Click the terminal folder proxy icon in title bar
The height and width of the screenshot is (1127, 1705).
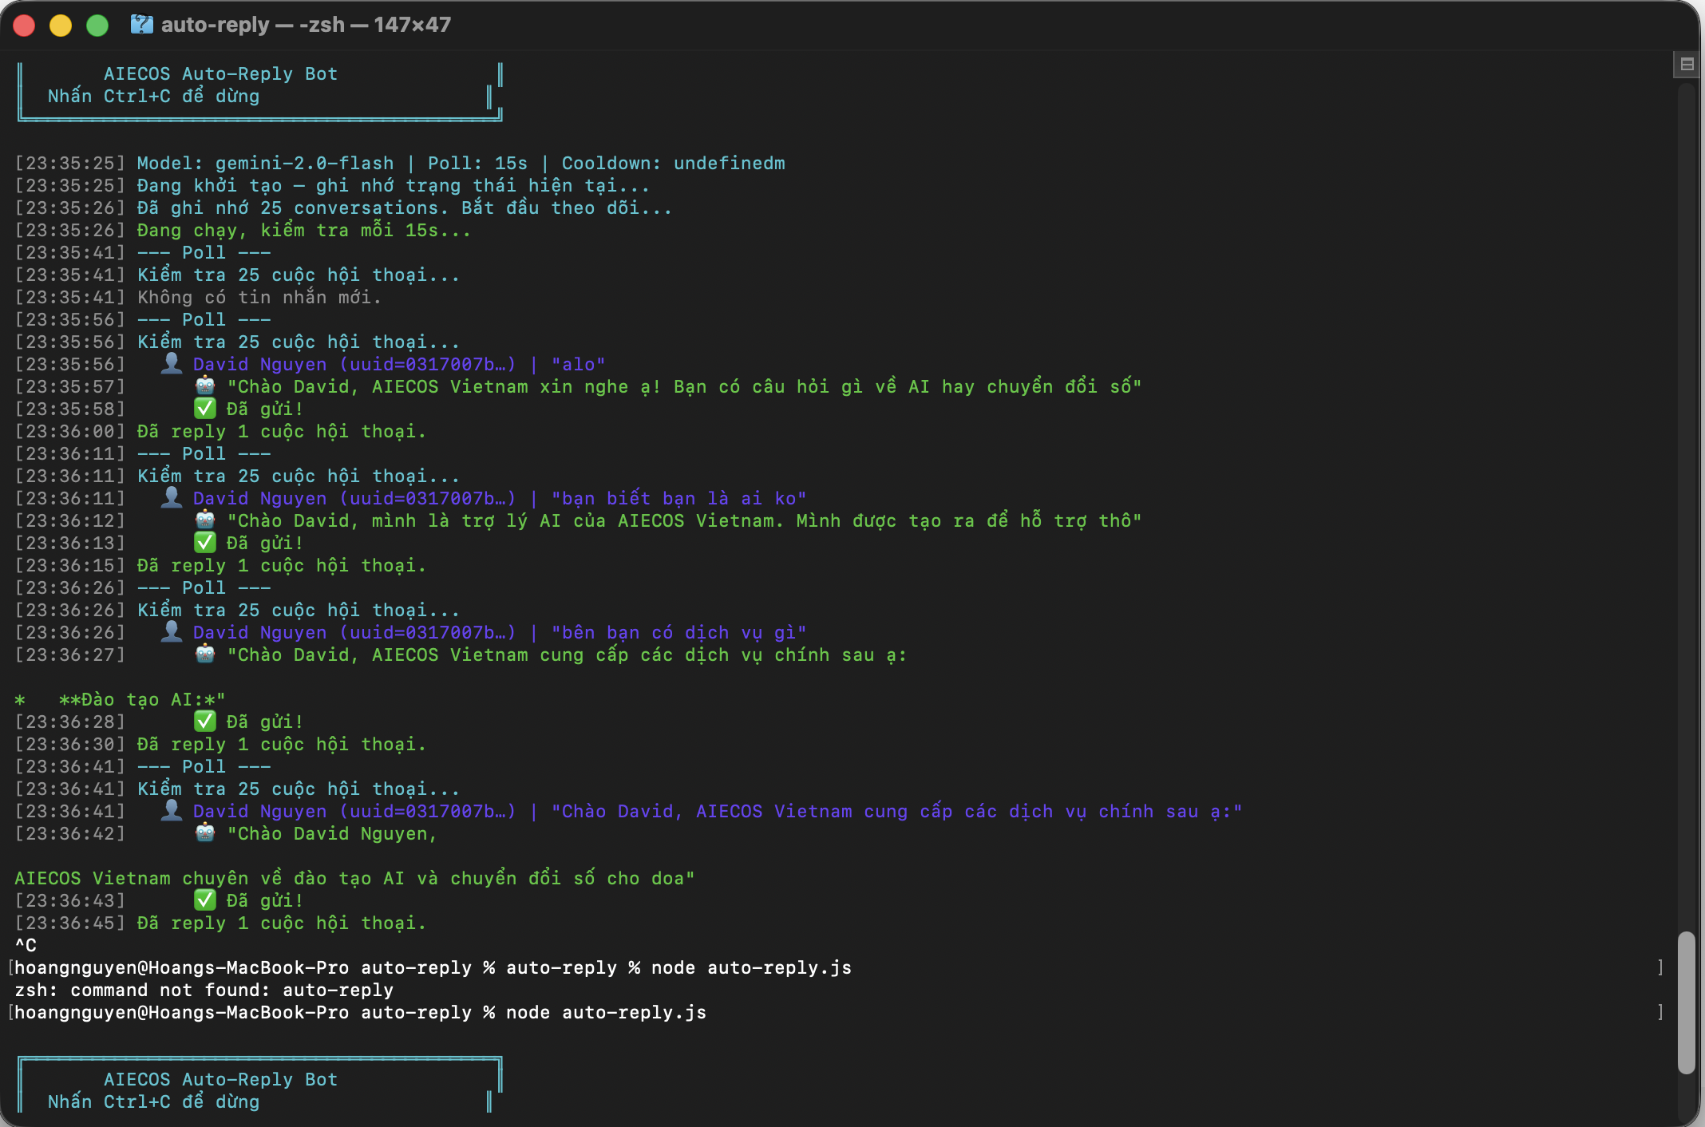tap(141, 25)
